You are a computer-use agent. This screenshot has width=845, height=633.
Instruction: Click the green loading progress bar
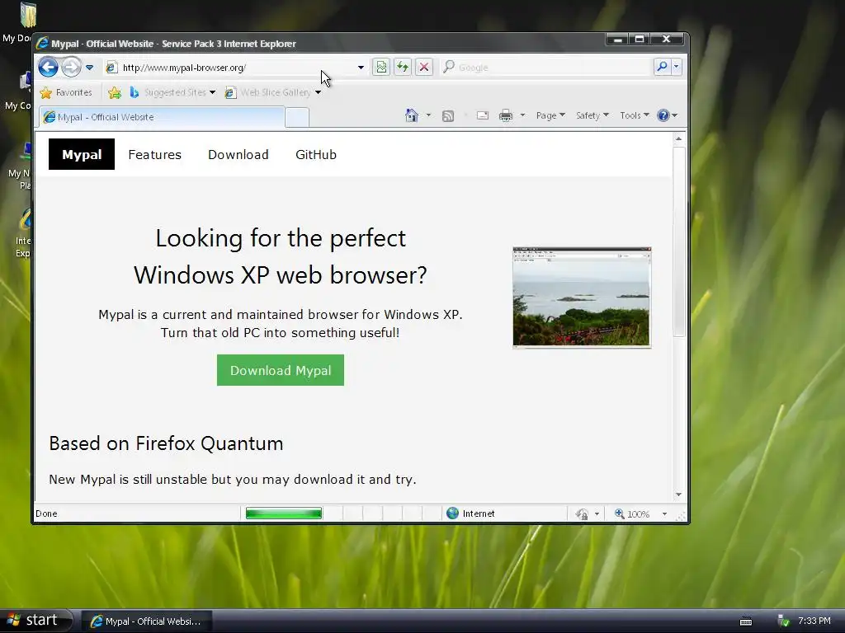[x=284, y=513]
